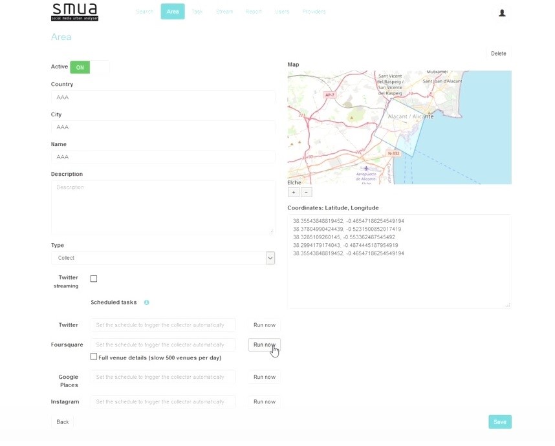Click inside the Description text area
This screenshot has width=555, height=446.
coord(162,207)
